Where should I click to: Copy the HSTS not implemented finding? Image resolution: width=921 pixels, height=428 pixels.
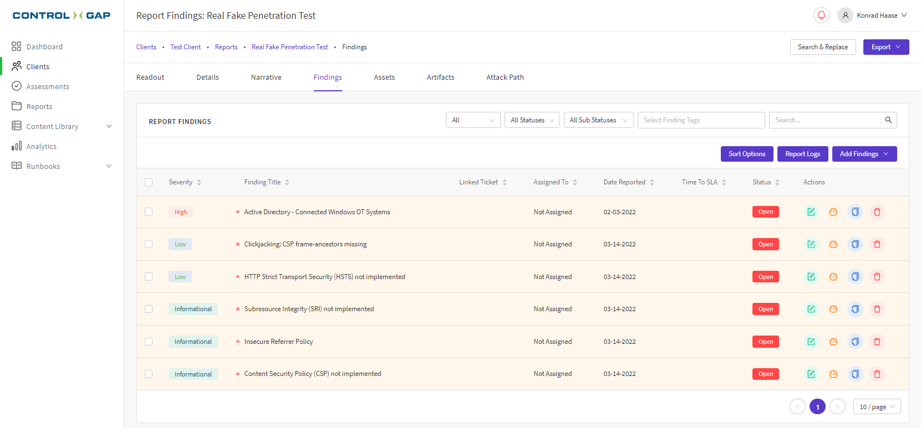point(855,277)
